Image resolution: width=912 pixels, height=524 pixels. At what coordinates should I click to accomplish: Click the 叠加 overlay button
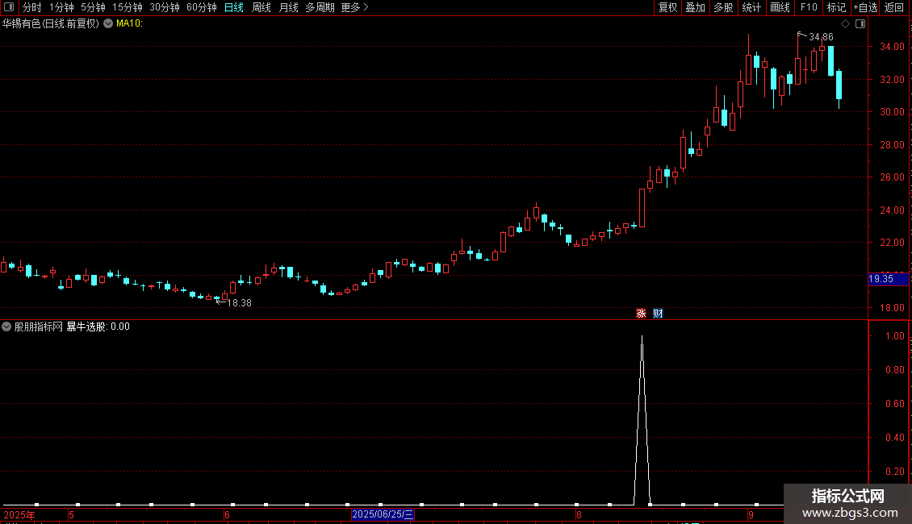pos(696,7)
